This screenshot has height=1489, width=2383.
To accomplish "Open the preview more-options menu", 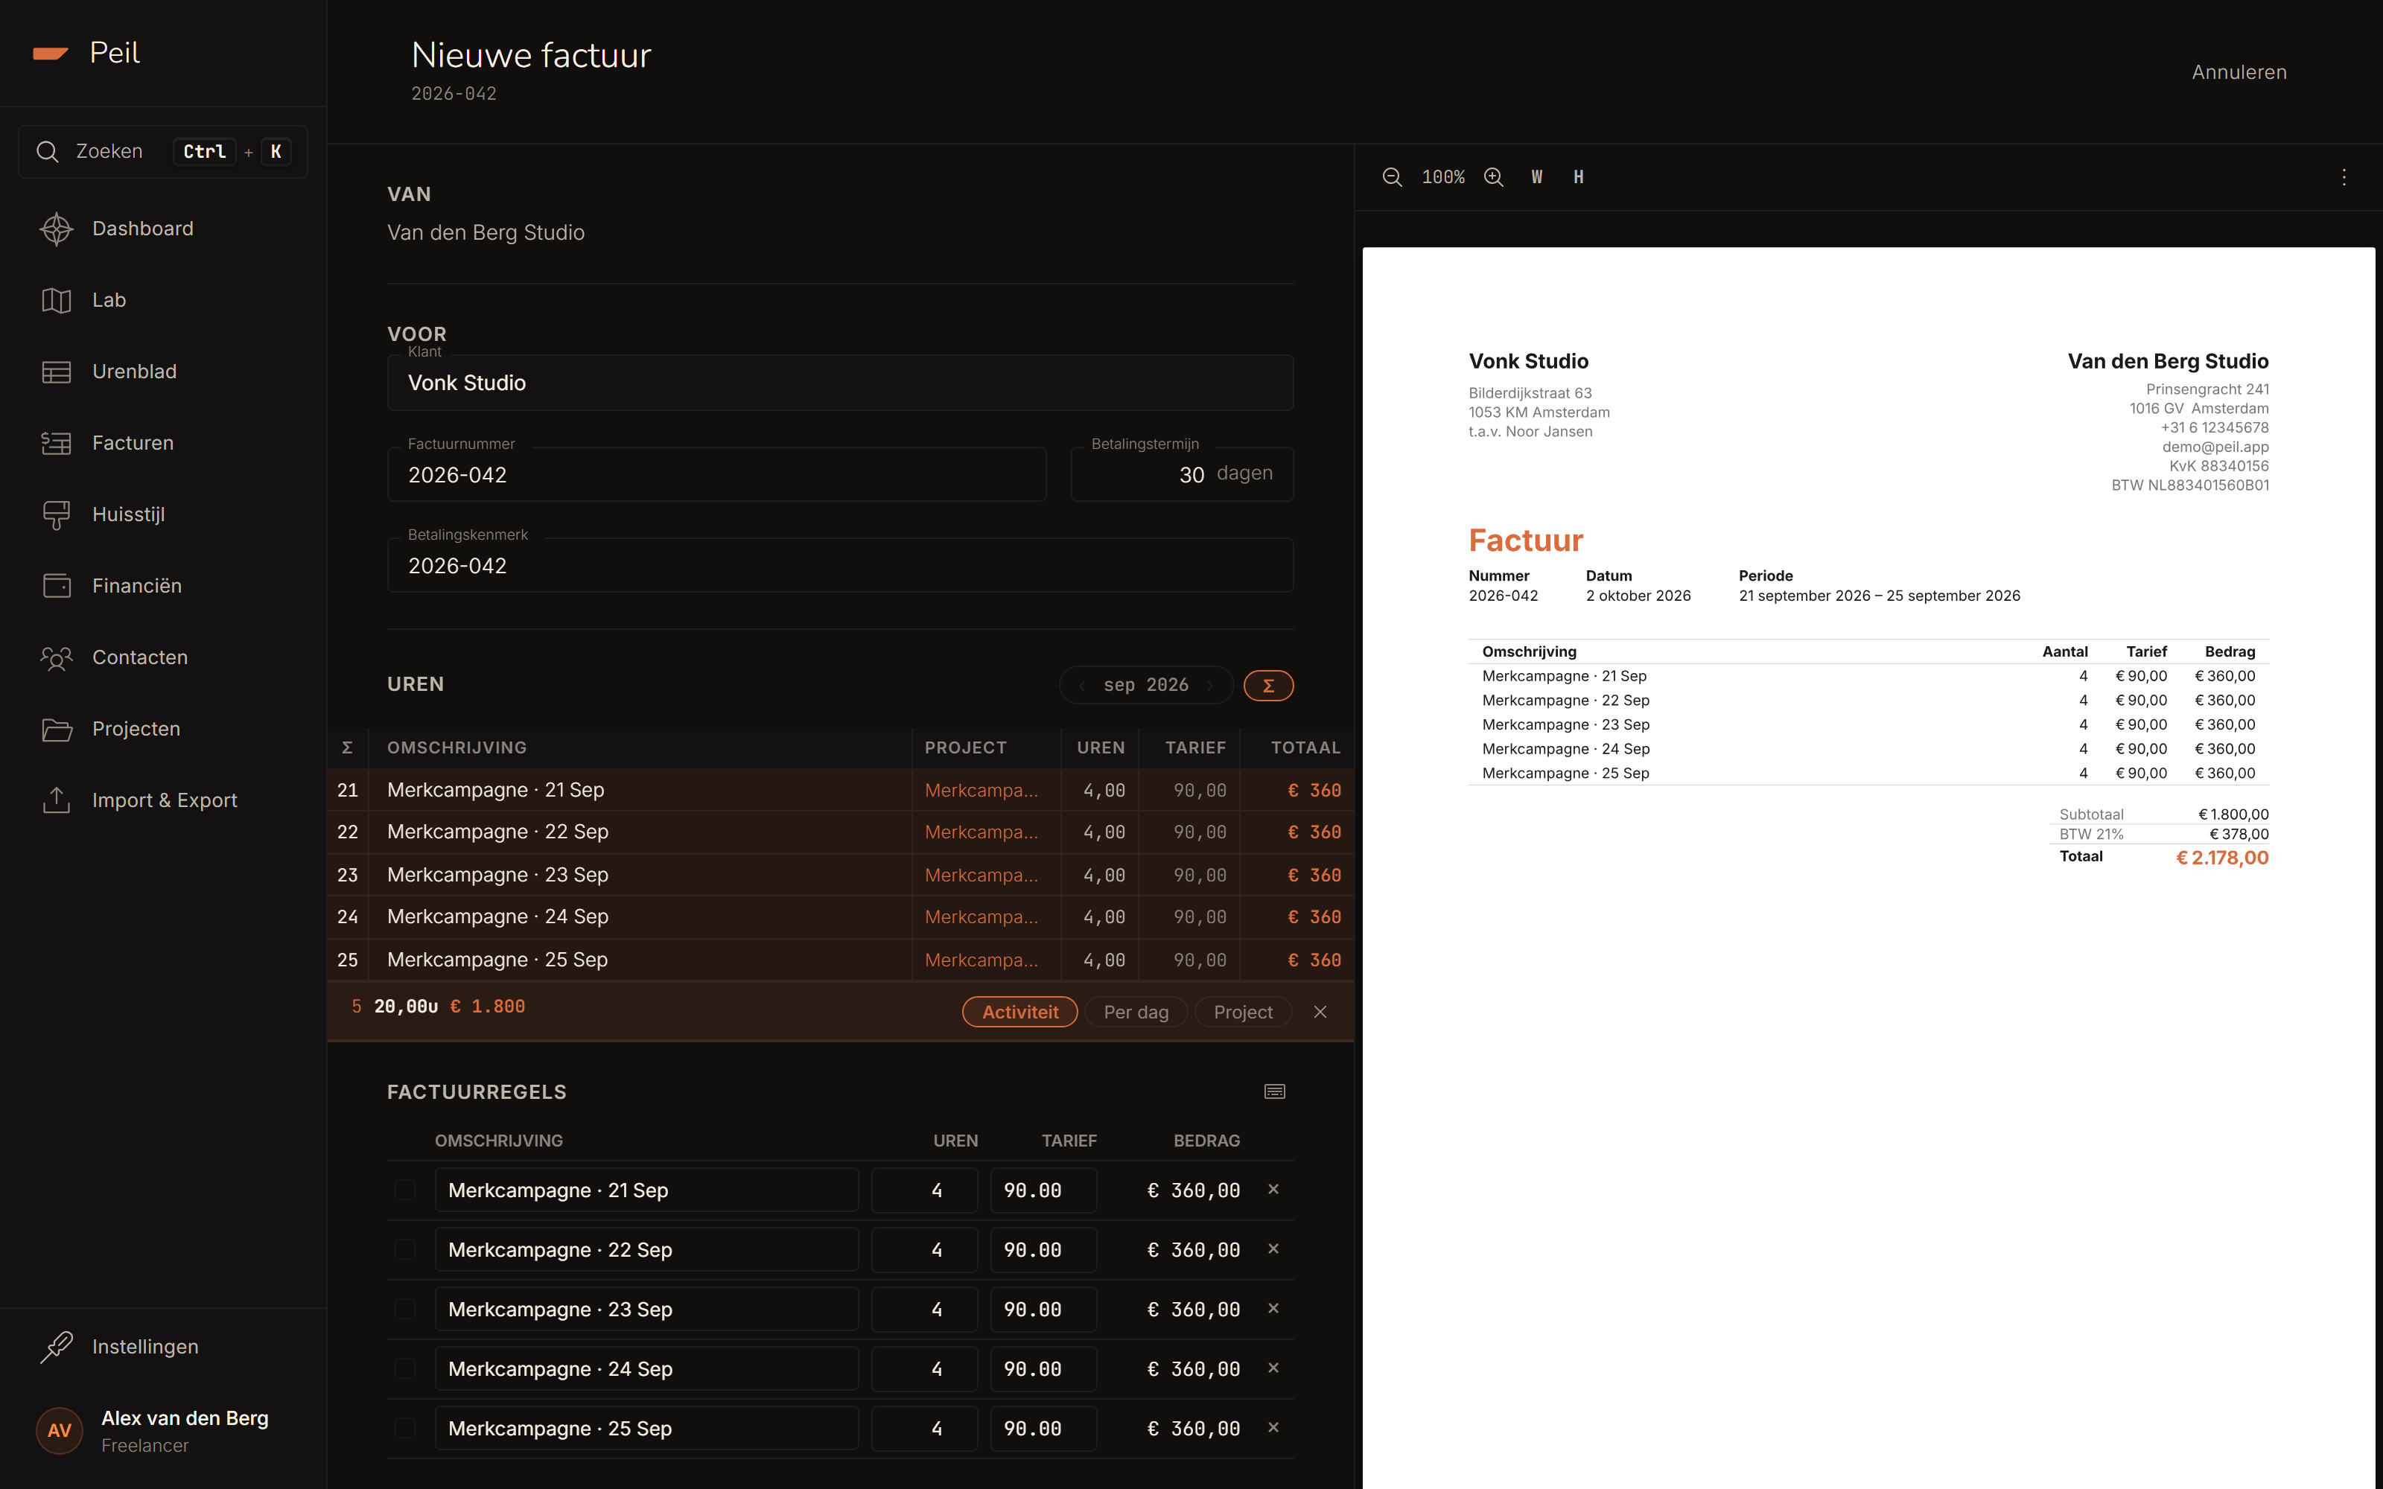I will click(x=2344, y=177).
